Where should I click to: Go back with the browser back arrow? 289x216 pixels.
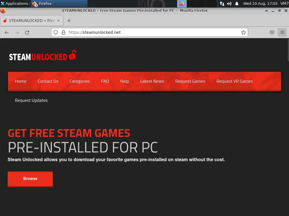tap(7, 33)
